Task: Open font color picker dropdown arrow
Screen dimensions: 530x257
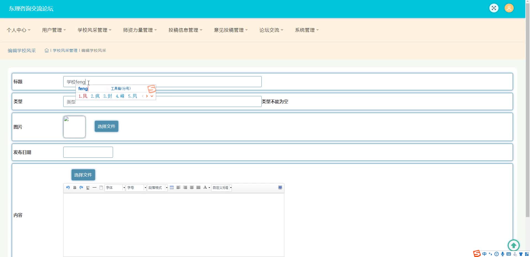Action: (209, 188)
